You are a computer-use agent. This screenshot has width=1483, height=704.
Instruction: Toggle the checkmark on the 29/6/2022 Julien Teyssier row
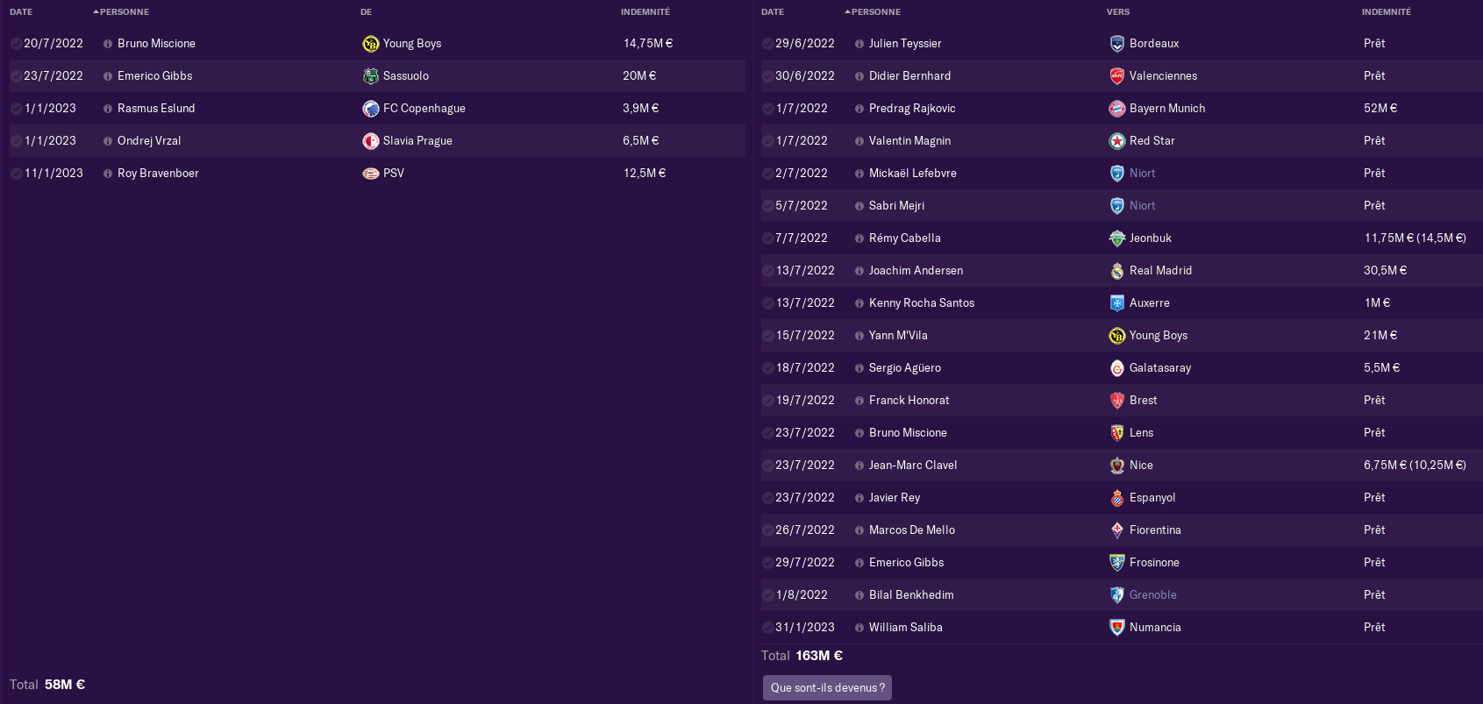click(x=768, y=44)
